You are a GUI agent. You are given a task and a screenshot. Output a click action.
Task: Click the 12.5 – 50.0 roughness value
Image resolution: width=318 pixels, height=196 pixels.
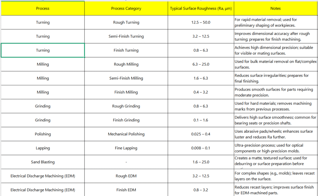201,22
